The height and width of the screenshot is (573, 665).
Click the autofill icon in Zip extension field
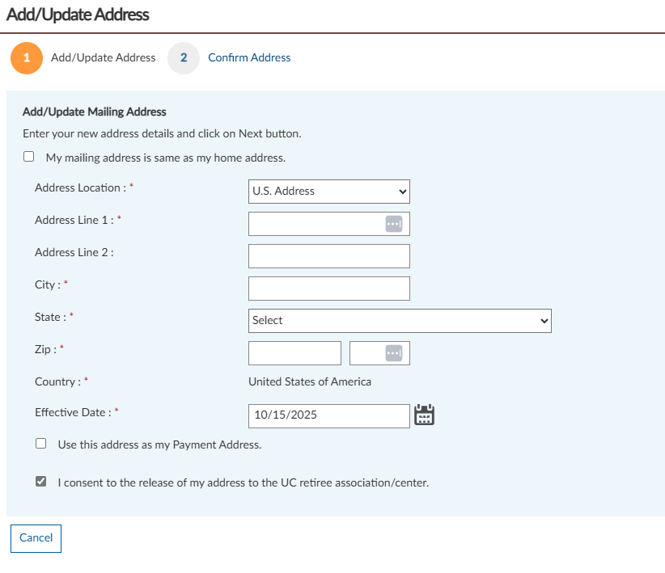393,353
